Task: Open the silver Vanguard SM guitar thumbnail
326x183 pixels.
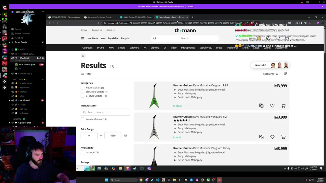Action: point(154,127)
